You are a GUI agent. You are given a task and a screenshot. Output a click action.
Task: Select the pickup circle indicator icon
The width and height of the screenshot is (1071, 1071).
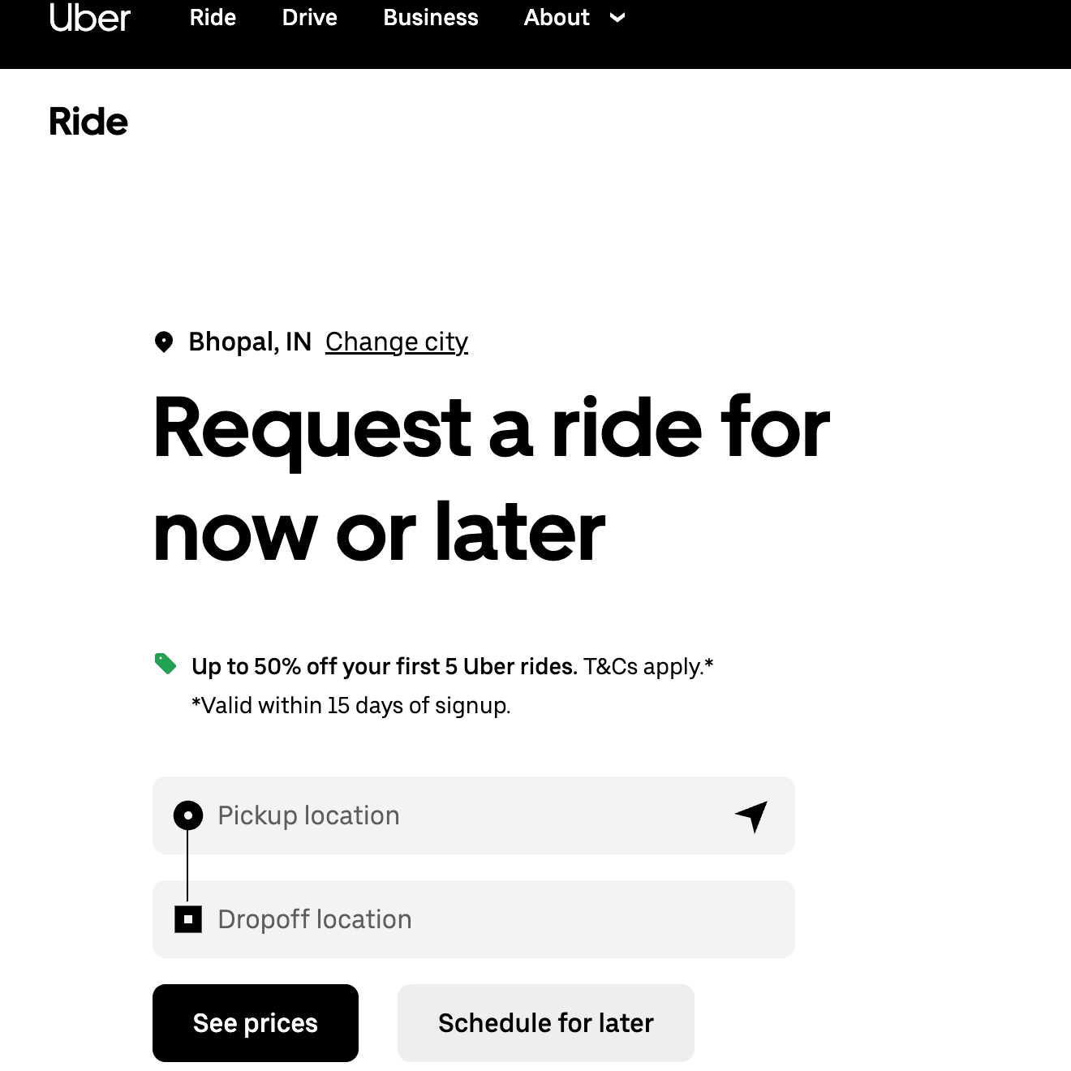pos(187,815)
